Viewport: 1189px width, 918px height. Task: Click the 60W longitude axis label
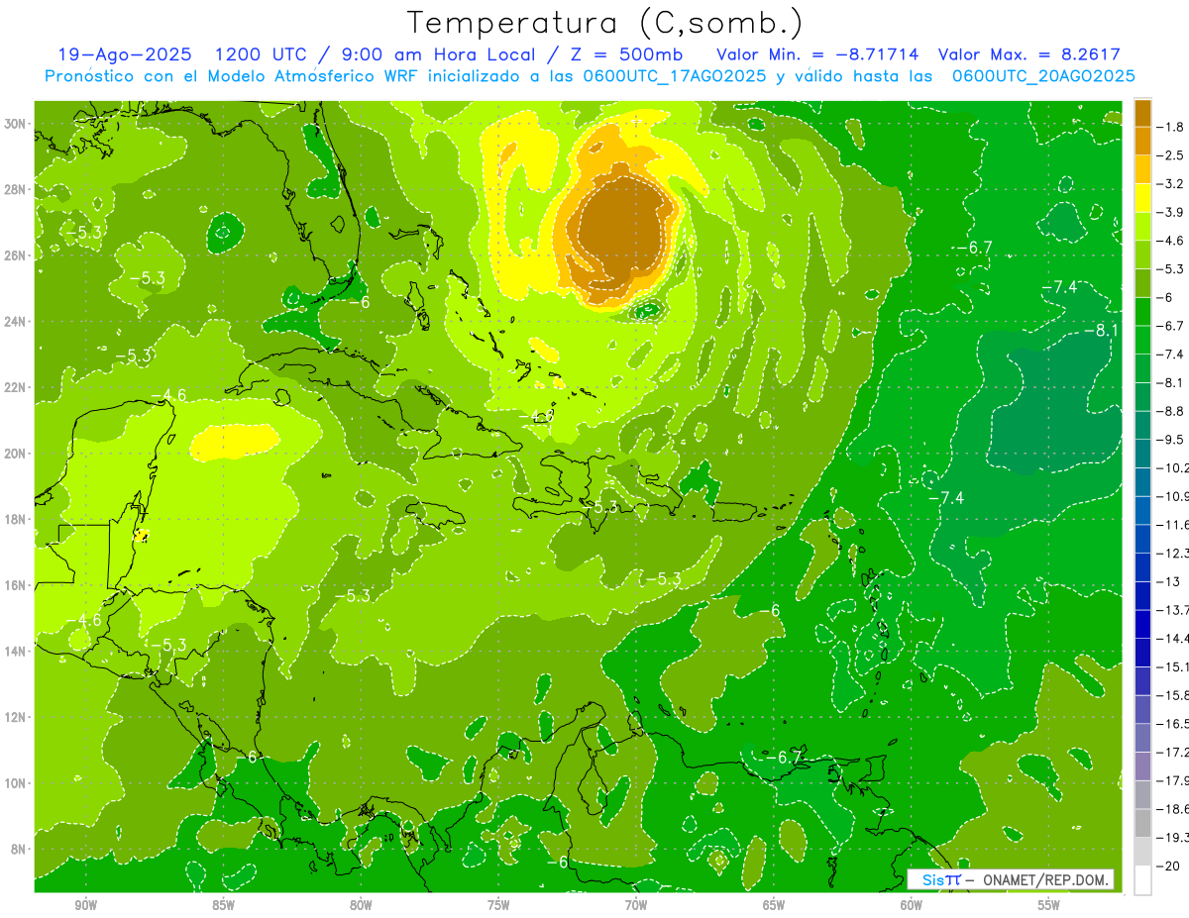[912, 905]
